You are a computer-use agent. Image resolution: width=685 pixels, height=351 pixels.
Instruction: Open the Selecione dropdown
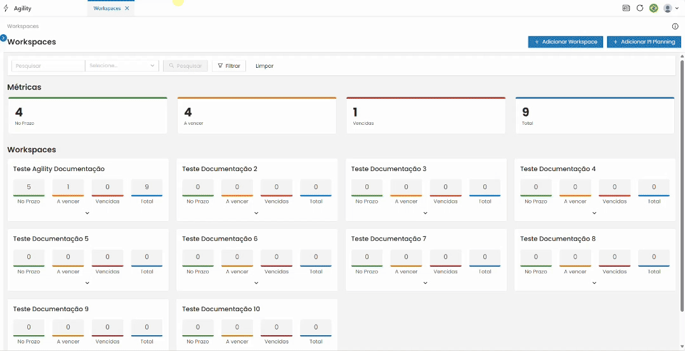[122, 65]
